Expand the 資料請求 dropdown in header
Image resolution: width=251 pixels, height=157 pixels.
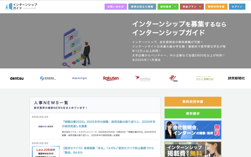168,7
